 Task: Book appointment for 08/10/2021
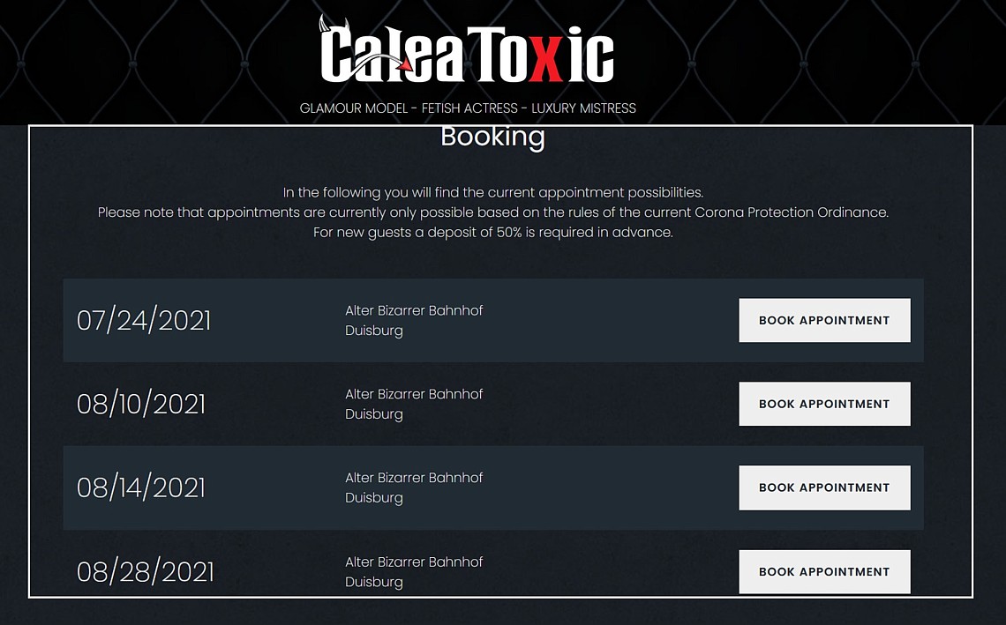click(x=824, y=404)
